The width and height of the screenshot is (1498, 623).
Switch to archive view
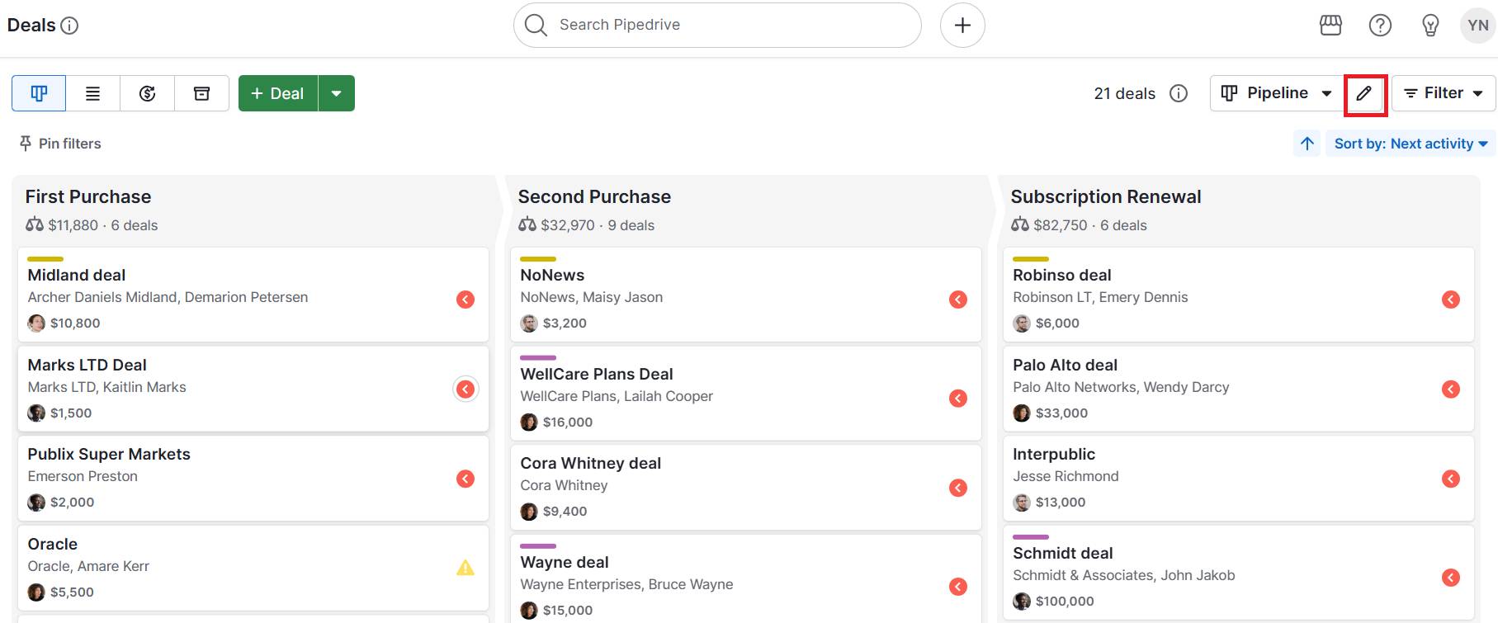pos(201,93)
